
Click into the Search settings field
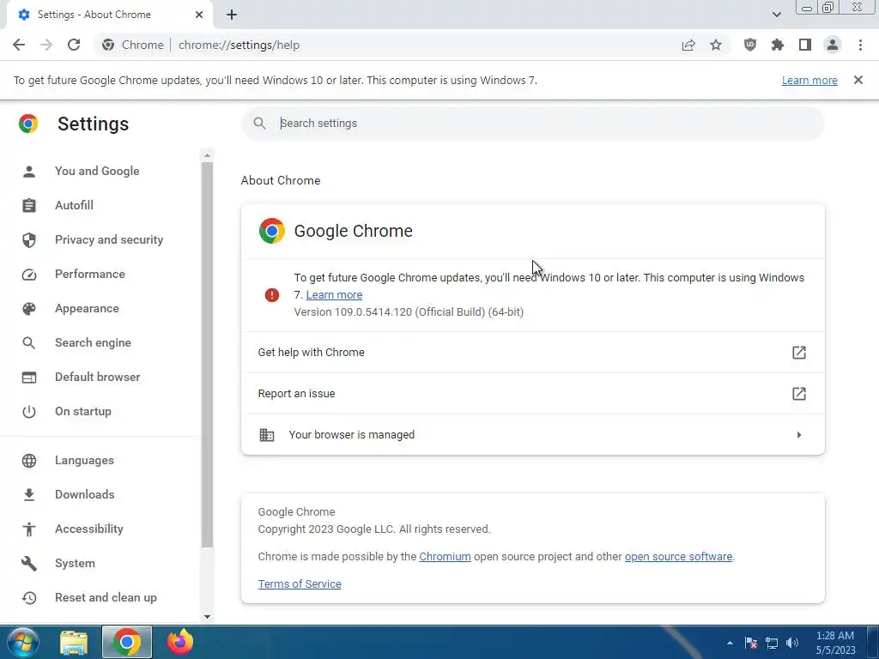532,124
